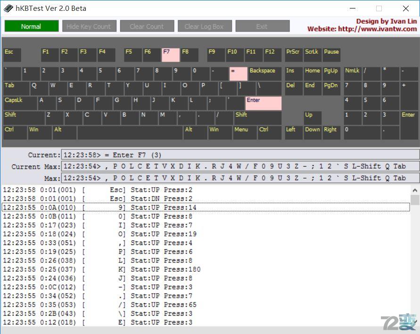Click the highlighted F7 key
420x334 pixels.
[x=170, y=55]
